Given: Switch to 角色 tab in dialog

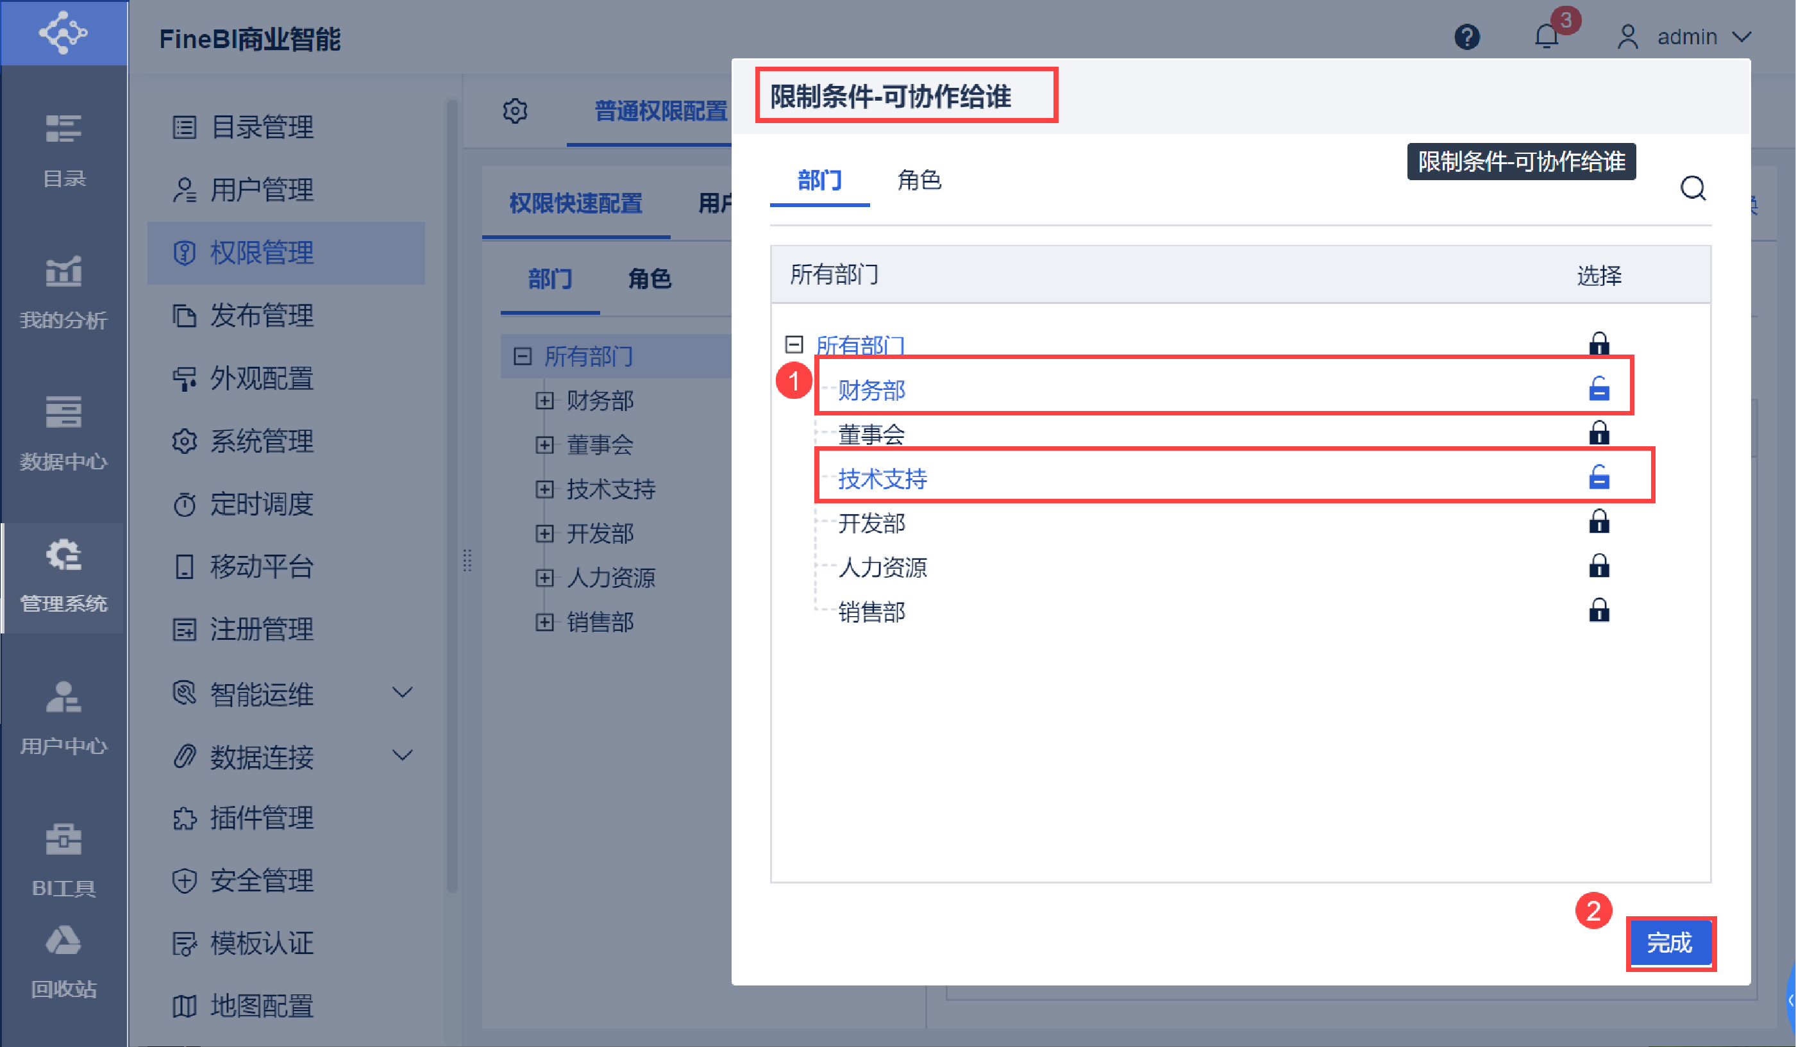Looking at the screenshot, I should pyautogui.click(x=919, y=180).
